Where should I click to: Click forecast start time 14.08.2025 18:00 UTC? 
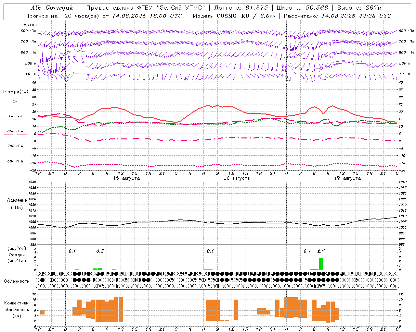click(x=147, y=16)
